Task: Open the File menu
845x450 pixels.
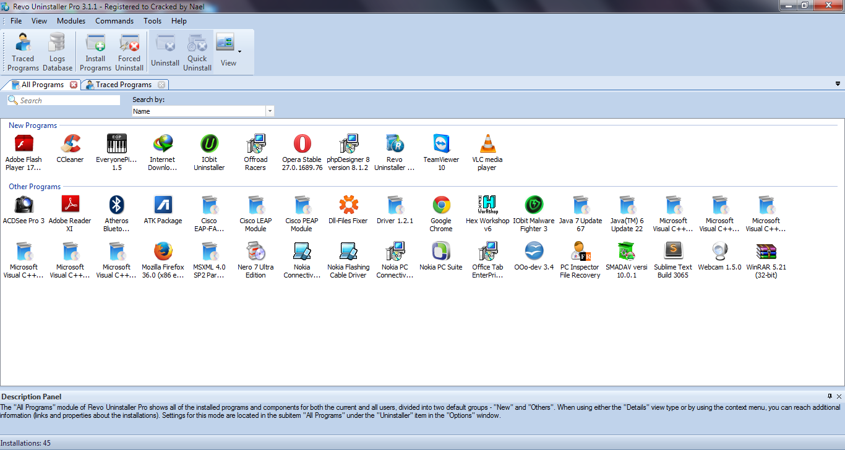Action: pyautogui.click(x=16, y=21)
